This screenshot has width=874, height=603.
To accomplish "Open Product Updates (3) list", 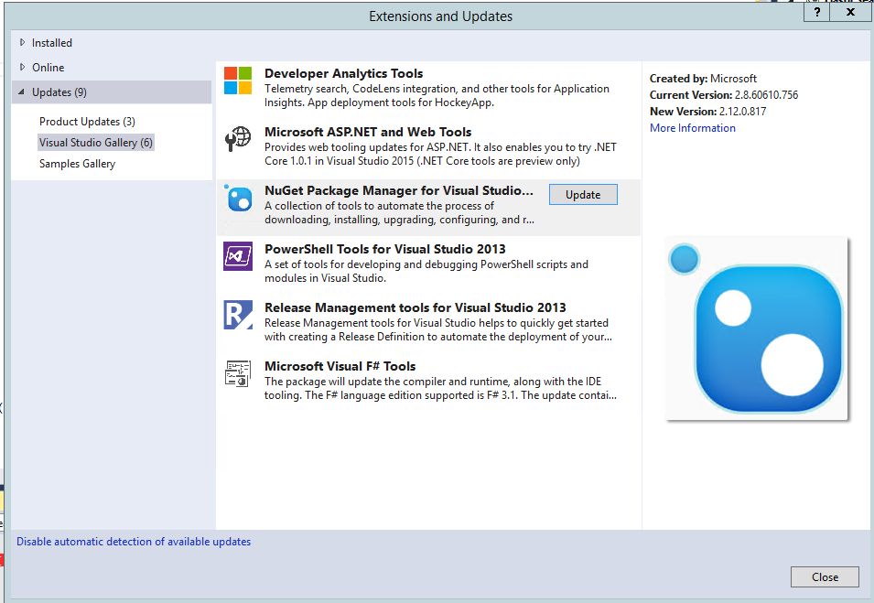I will click(87, 122).
